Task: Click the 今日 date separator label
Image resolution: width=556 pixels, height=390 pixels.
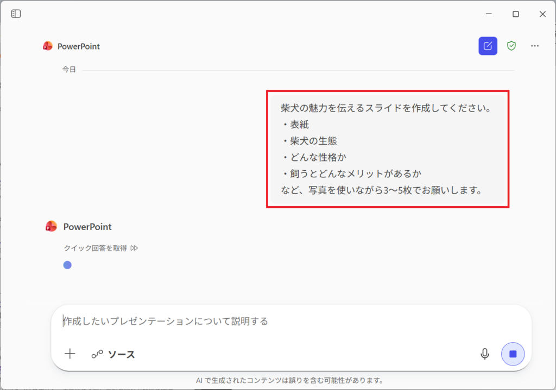Action: [x=69, y=70]
